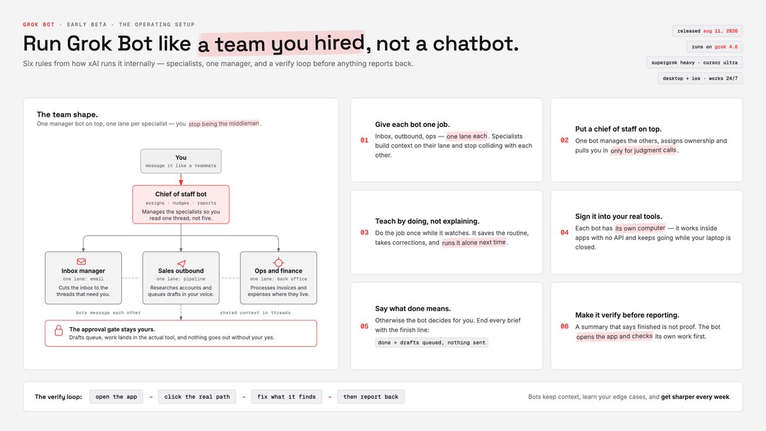Click the 'then report back' chip

371,397
